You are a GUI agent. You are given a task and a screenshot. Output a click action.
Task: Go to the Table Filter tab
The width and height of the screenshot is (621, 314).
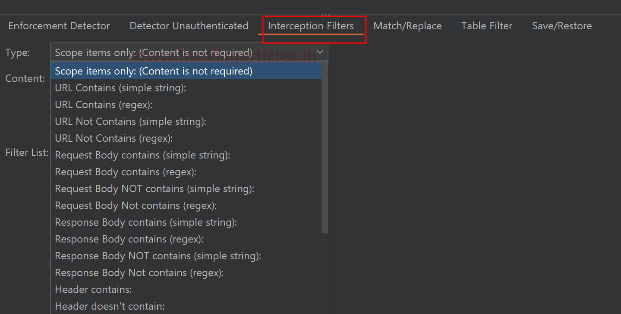pyautogui.click(x=487, y=26)
